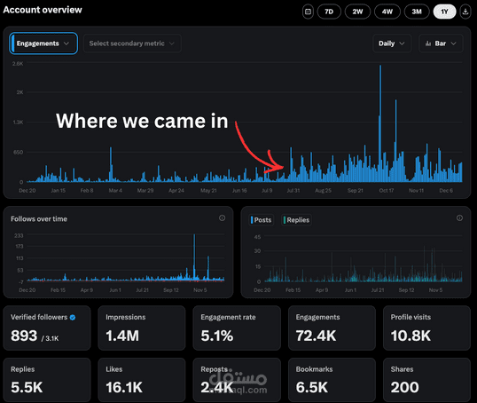Click the Follows over time title
The height and width of the screenshot is (403, 477).
[39, 218]
